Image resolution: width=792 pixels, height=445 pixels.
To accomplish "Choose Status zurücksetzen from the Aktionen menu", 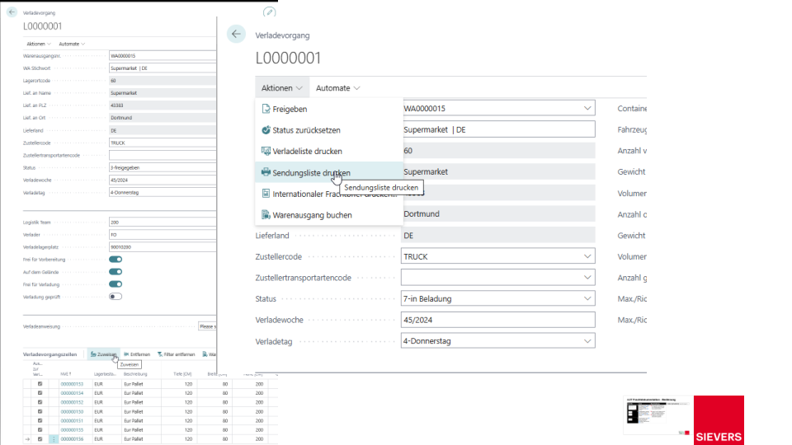I will (x=306, y=130).
